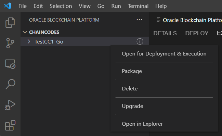The image size is (222, 136).
Task: Open the Search view icon
Action: (10, 84)
